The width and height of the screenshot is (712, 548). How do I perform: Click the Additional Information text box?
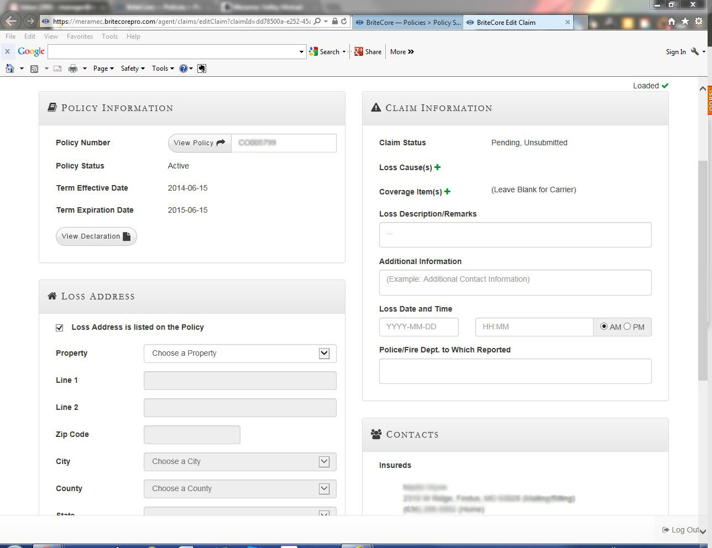tap(515, 282)
